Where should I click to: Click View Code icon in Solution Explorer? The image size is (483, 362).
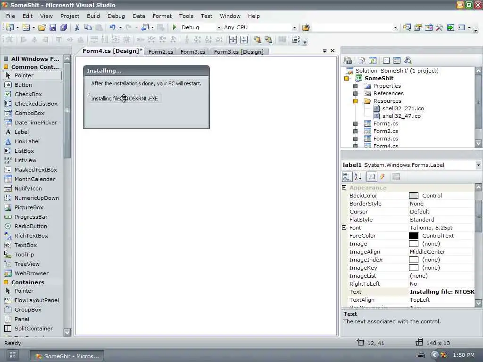click(x=386, y=60)
